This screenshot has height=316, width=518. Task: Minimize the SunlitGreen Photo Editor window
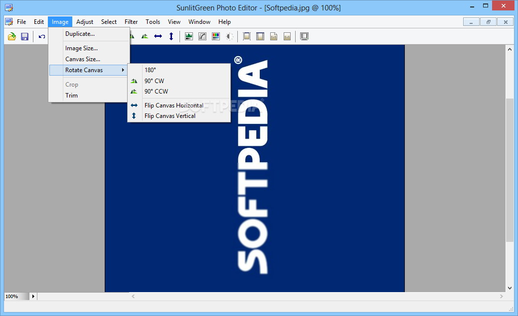[473, 5]
